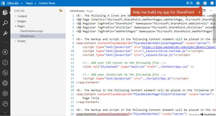The height and width of the screenshot is (116, 216).
Task: Expand the Content folder arrow
Action: pyautogui.click(x=15, y=16)
